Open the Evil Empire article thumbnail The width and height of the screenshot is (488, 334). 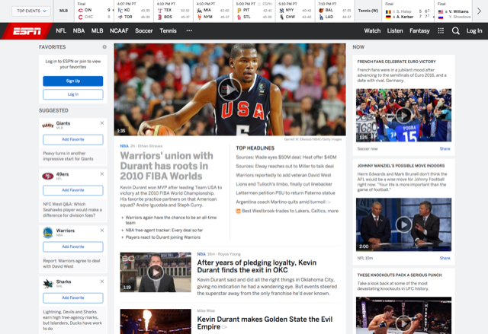point(156,321)
